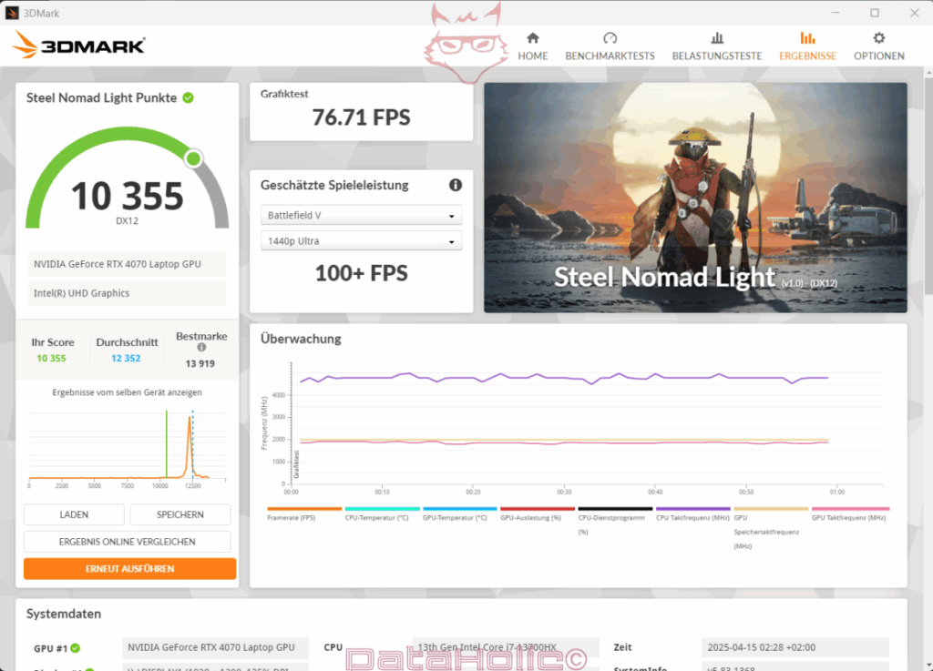Click the pink GPU Taktfrequenz legend swatch
Image resolution: width=933 pixels, height=671 pixels.
(850, 509)
